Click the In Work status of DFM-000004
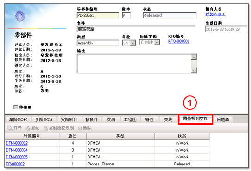 (x=182, y=150)
